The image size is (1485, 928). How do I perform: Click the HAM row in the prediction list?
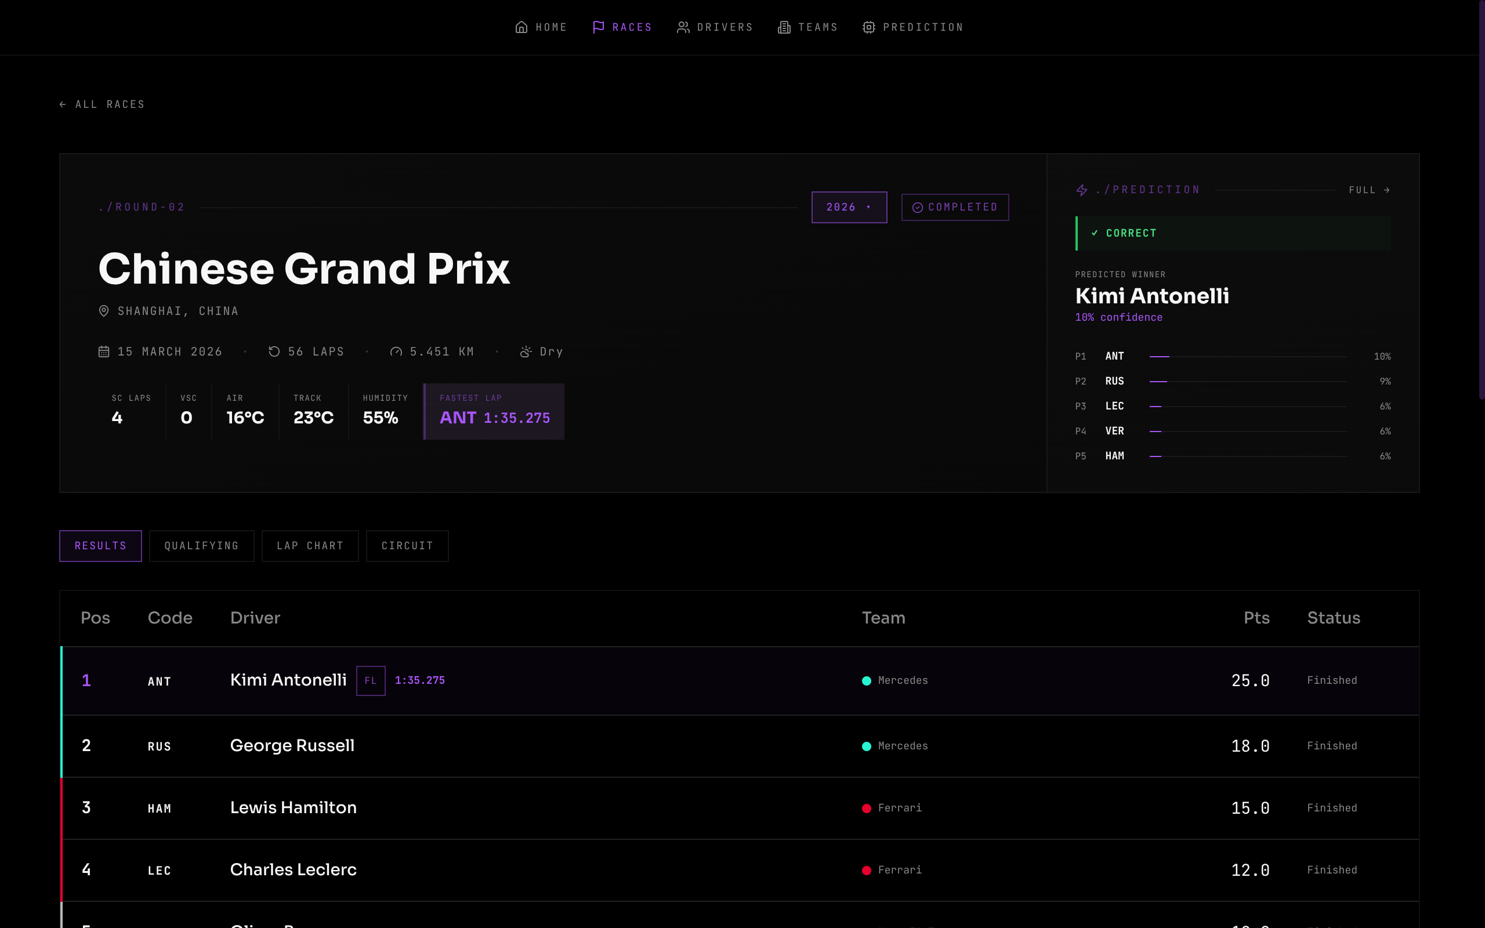[1233, 456]
